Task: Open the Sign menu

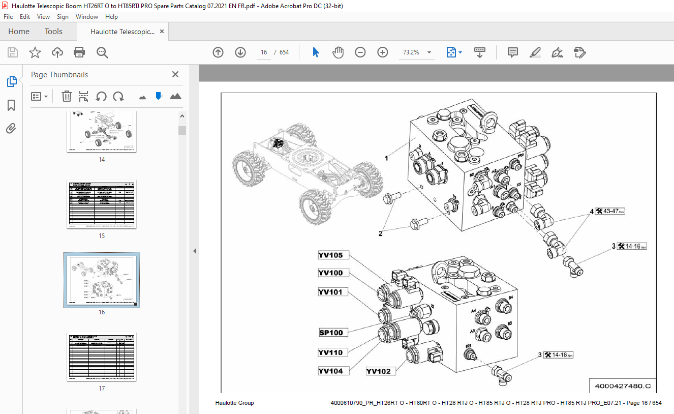Action: point(63,17)
